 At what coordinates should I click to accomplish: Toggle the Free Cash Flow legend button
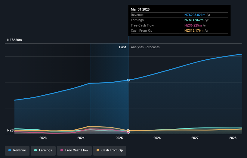74,150
